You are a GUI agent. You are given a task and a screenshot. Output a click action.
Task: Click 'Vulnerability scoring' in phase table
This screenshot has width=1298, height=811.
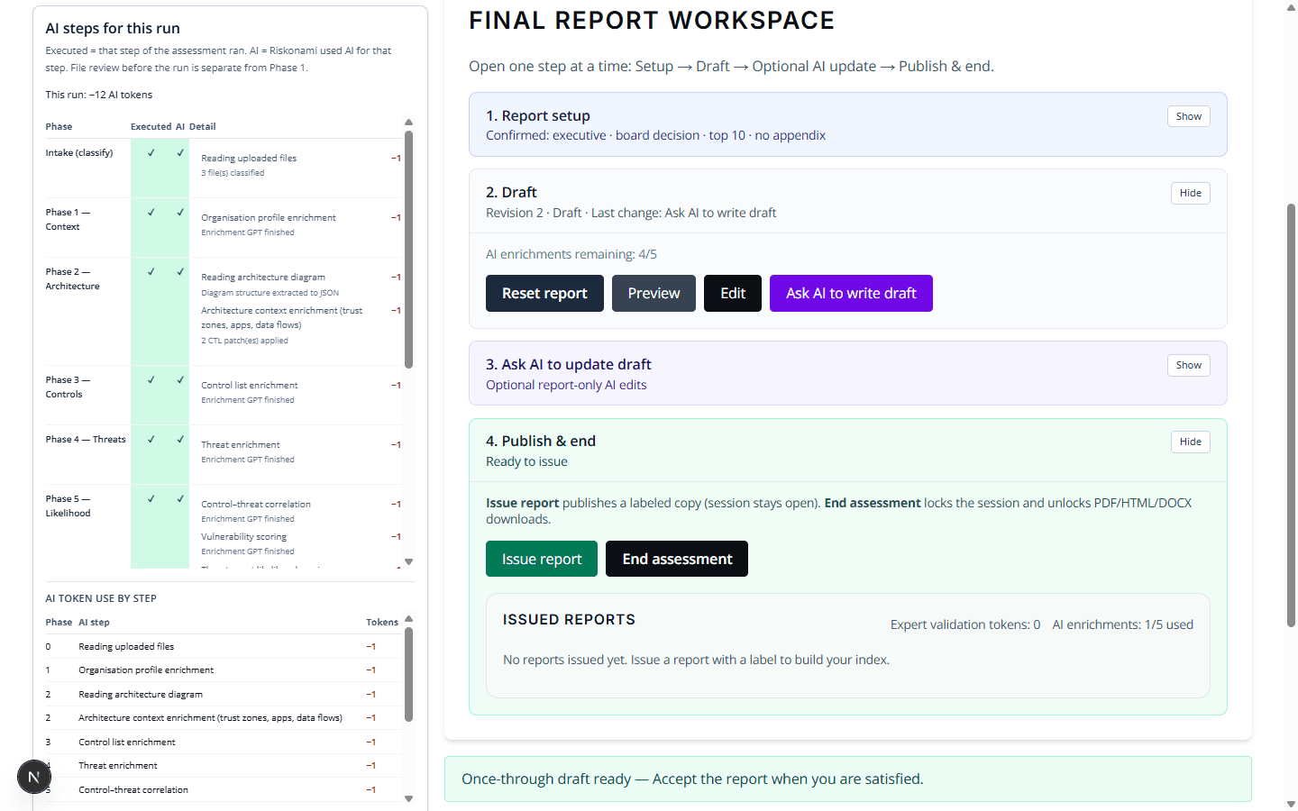(244, 537)
